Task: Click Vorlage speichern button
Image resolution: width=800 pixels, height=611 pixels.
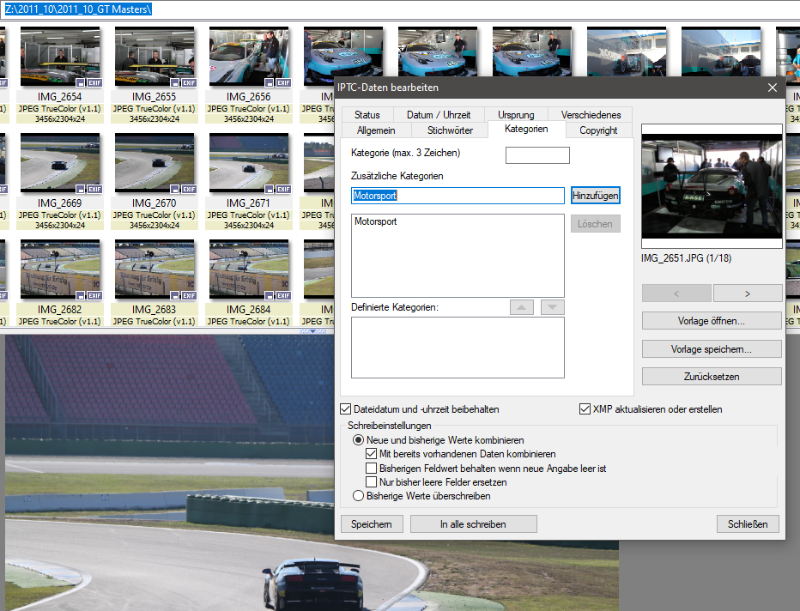Action: coord(711,349)
